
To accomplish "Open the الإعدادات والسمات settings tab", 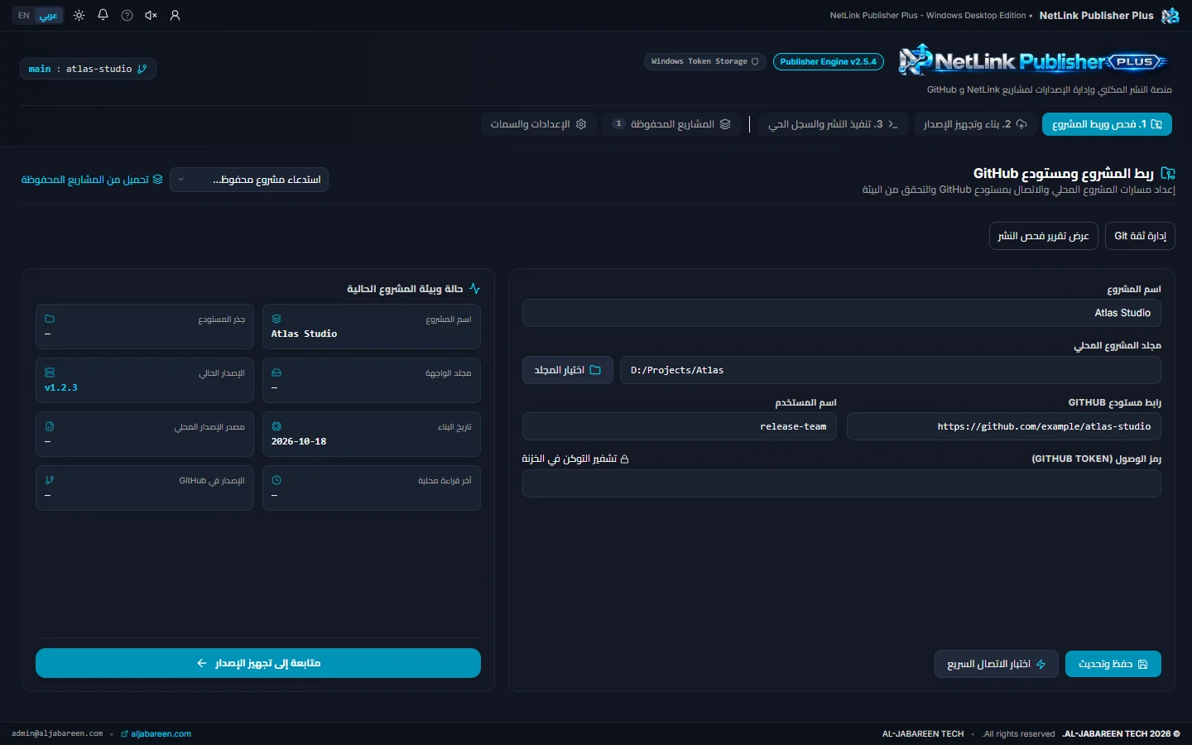I will (x=538, y=124).
